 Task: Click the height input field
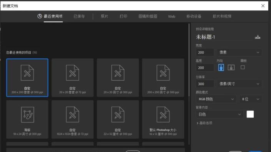click(x=205, y=68)
